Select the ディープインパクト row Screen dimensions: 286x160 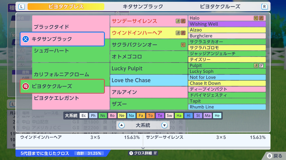pyautogui.click(x=227, y=89)
